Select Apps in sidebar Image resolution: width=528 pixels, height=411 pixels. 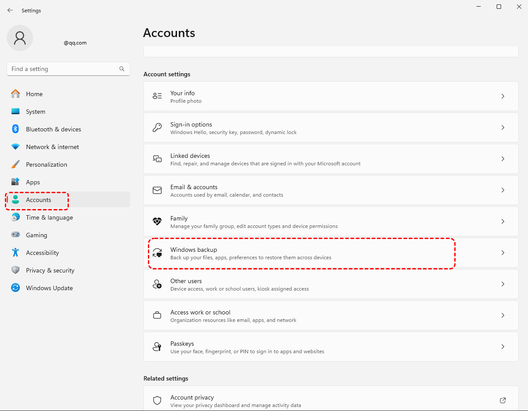pos(68,182)
